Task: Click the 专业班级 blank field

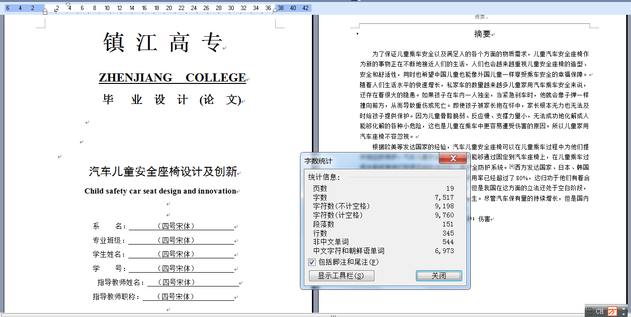Action: coord(181,240)
